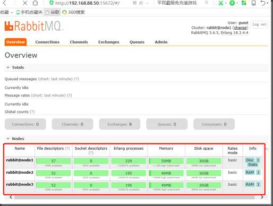Open Queued messages chart range setting
This screenshot has width=273, height=206.
click(x=55, y=79)
